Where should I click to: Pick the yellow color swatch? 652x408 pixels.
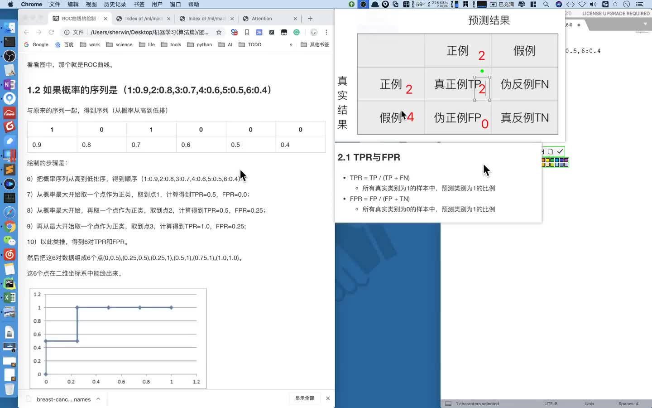pos(548,160)
